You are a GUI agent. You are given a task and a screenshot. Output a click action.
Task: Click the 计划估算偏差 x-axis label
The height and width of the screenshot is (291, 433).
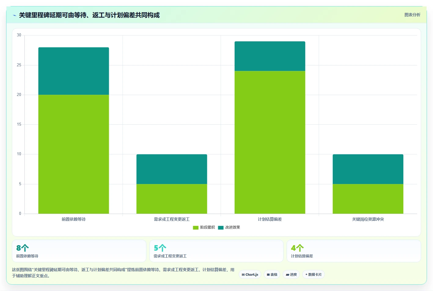click(270, 219)
